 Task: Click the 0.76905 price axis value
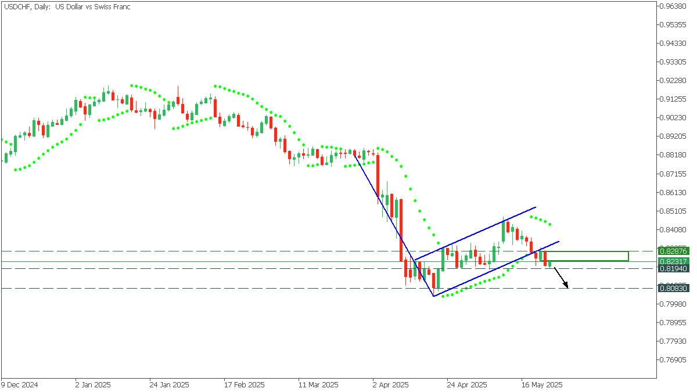674,359
